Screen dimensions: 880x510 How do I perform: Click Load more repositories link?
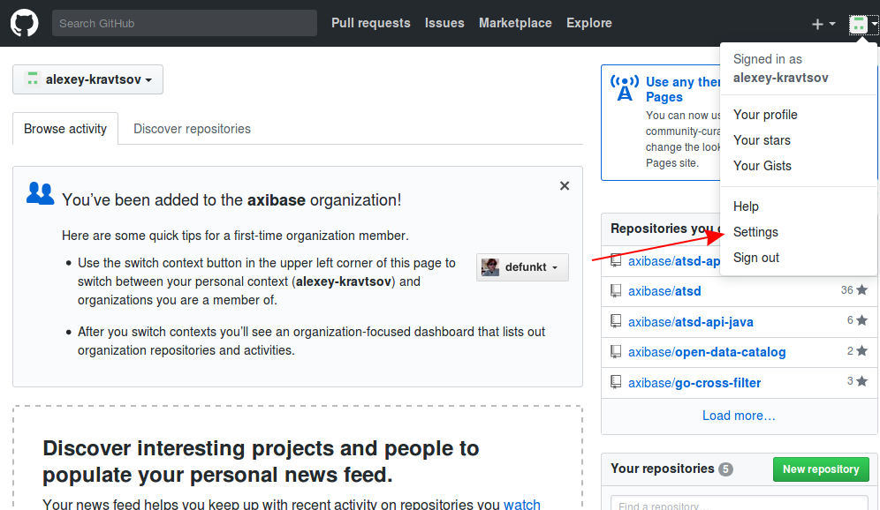pos(739,416)
